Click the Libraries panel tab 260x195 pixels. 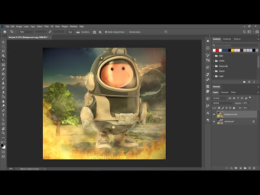[216, 87]
